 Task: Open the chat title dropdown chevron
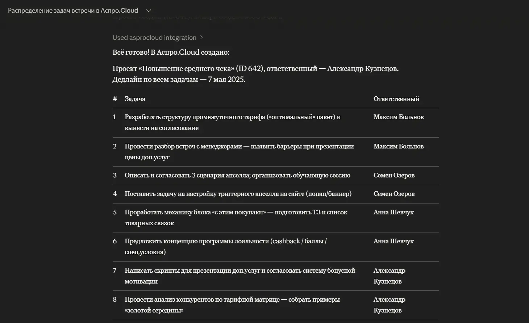click(x=149, y=11)
